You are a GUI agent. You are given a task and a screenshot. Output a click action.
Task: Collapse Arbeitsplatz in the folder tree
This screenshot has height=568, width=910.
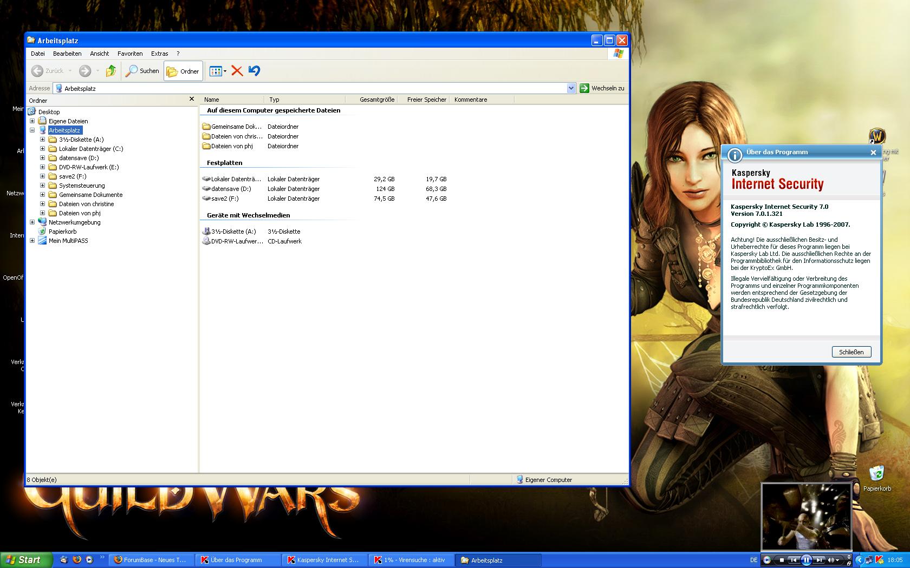(32, 130)
